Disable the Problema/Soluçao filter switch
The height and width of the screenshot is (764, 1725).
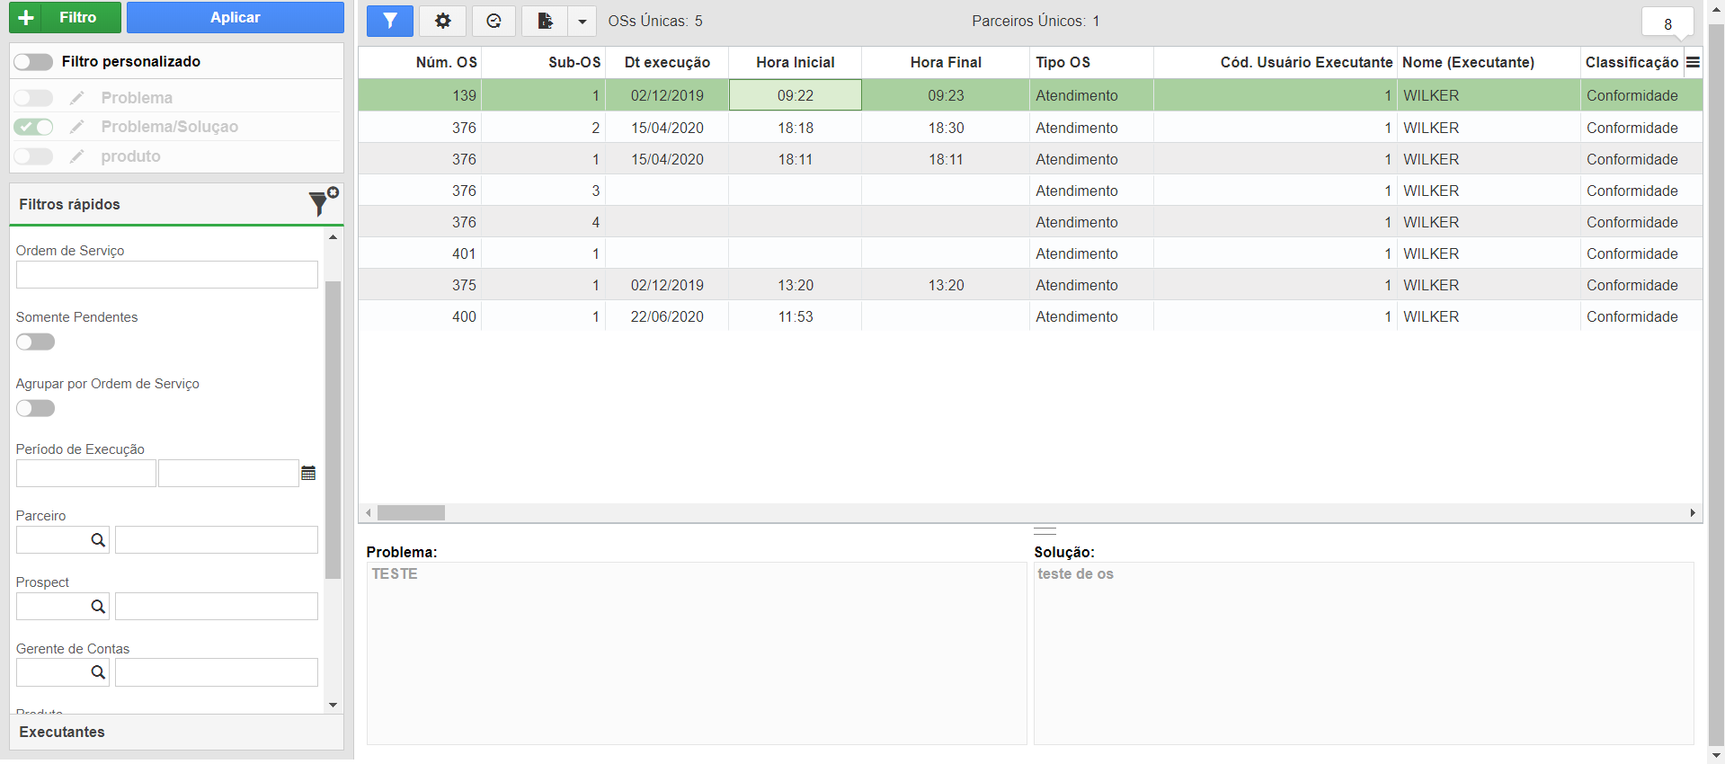(x=33, y=127)
